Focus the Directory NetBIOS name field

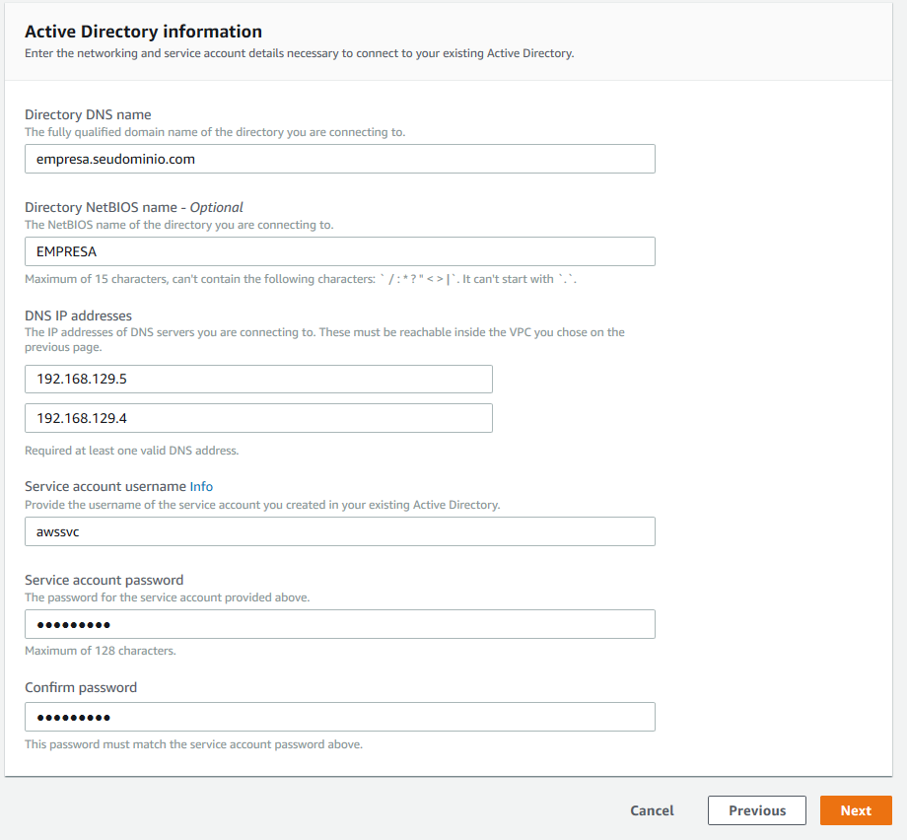coord(339,251)
